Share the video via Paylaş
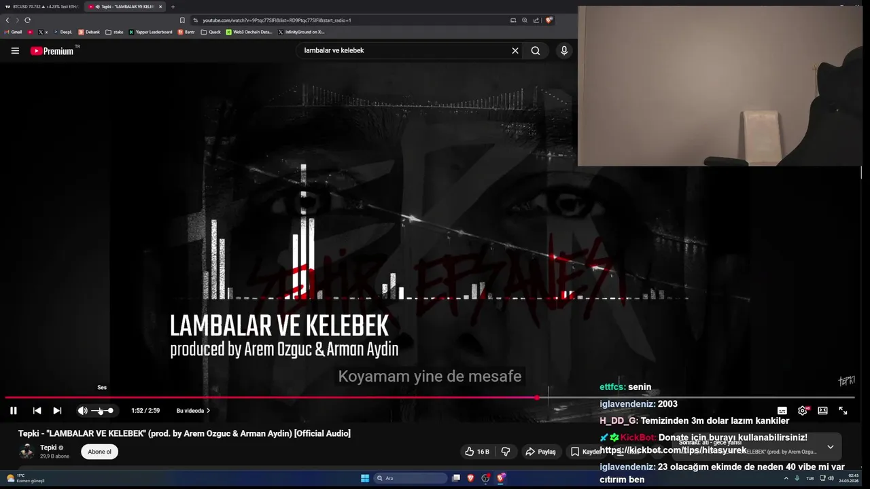The image size is (870, 489). pos(540,452)
